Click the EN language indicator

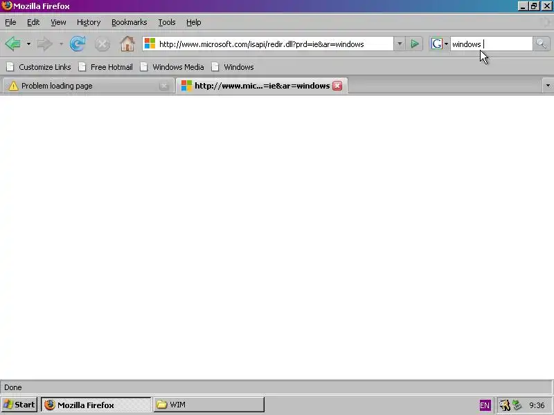(x=485, y=405)
